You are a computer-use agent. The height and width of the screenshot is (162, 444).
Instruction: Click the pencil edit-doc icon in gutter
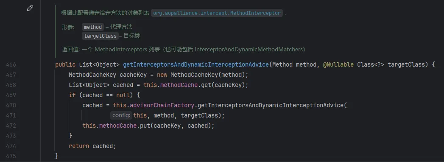tap(30, 8)
